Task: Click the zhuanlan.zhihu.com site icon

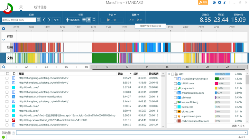Action: click(x=179, y=93)
